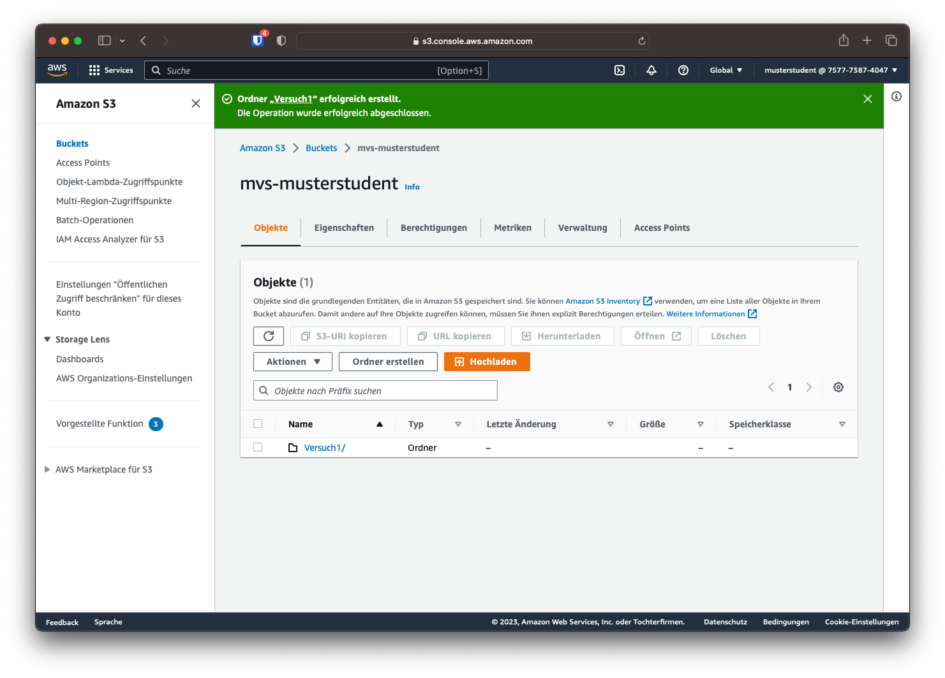This screenshot has width=945, height=678.
Task: Focus the AWS Suche search field
Action: click(x=316, y=70)
